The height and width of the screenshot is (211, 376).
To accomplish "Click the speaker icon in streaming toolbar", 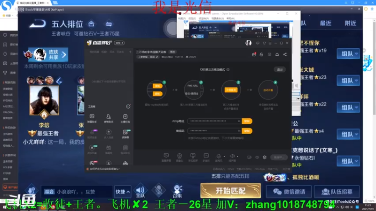I will 232,157.
